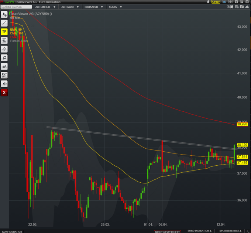Click the Nicht Gespeichert status button
This screenshot has width=251, height=233.
pyautogui.click(x=168, y=232)
